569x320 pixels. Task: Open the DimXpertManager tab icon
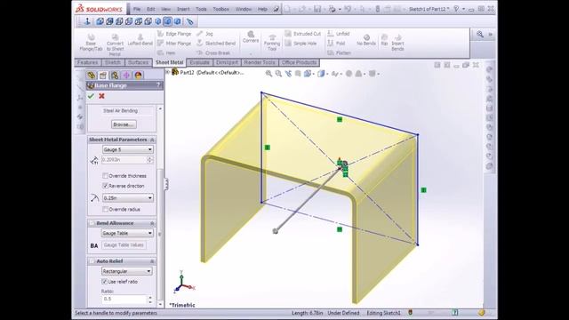pyautogui.click(x=126, y=75)
